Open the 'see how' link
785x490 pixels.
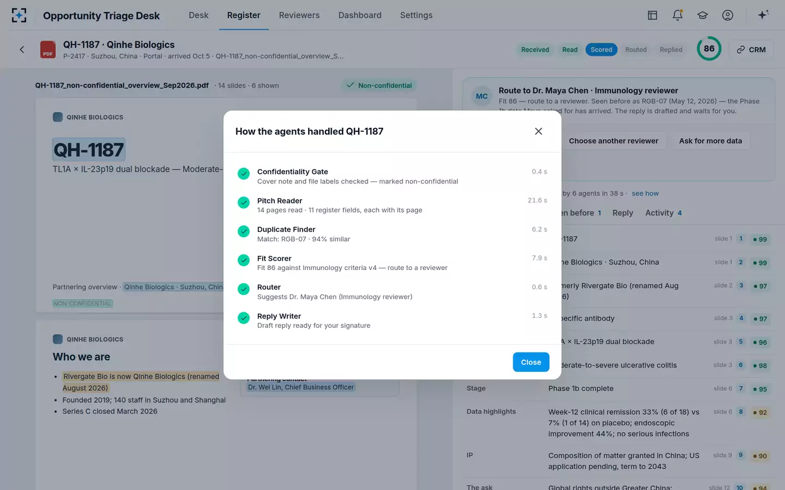click(x=645, y=193)
